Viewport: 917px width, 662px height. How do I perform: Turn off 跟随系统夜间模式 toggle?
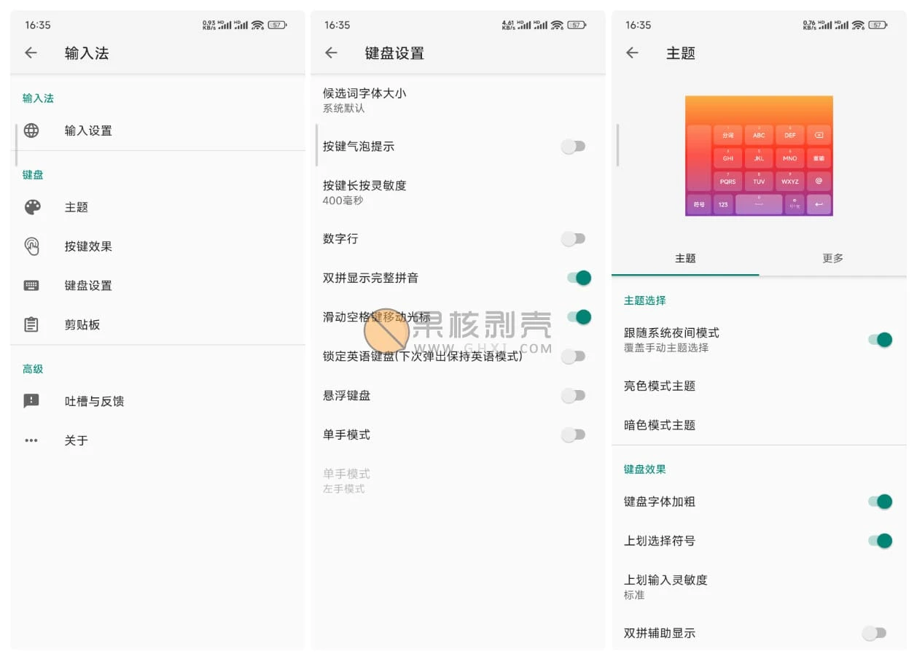pyautogui.click(x=880, y=340)
